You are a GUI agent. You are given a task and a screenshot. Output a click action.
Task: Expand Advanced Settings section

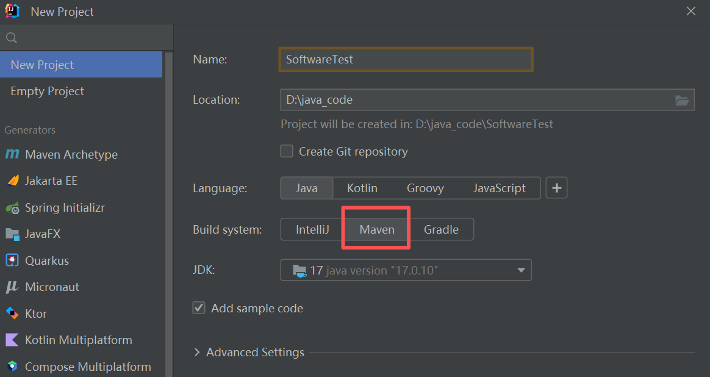pyautogui.click(x=197, y=352)
